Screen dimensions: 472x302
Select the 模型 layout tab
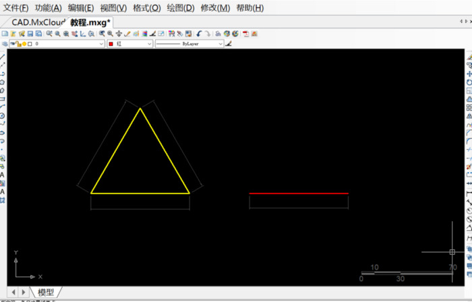click(x=46, y=293)
